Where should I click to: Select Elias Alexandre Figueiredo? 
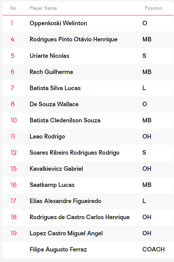pos(65,201)
